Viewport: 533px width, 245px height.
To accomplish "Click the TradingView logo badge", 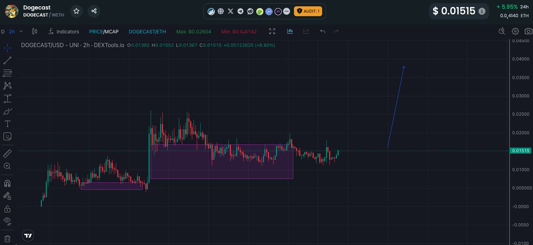I will click(x=28, y=236).
